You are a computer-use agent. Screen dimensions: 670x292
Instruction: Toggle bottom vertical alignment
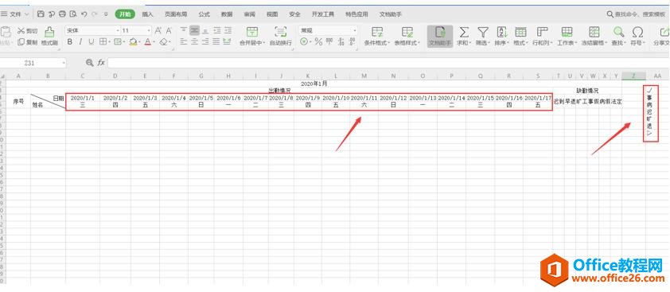click(x=205, y=31)
